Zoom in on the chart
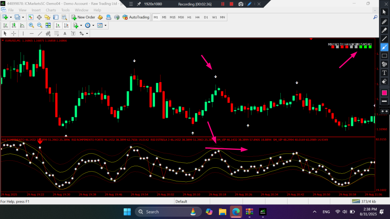 (31, 25)
